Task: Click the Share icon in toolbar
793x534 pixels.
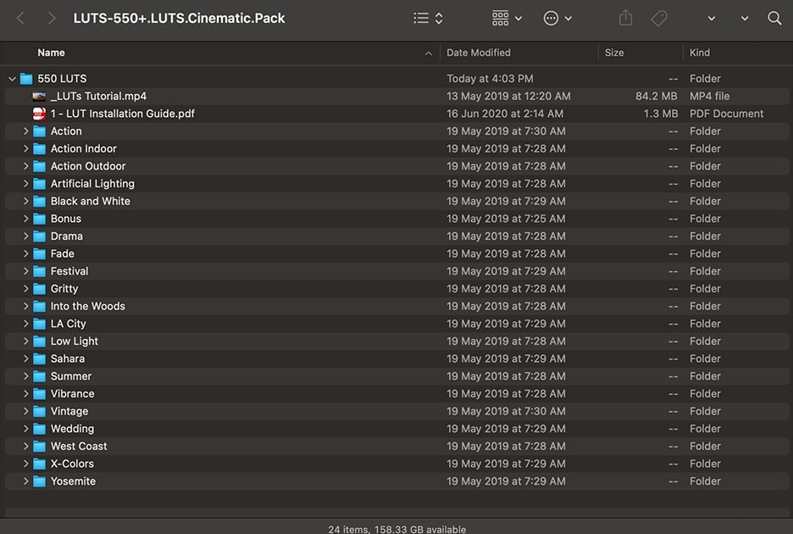Action: coord(625,18)
